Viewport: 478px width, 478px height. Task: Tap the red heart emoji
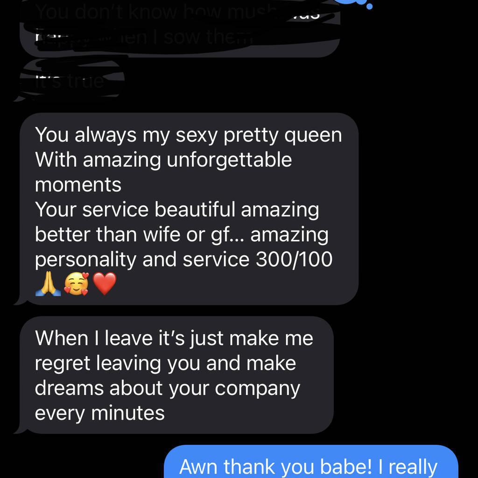click(x=104, y=284)
